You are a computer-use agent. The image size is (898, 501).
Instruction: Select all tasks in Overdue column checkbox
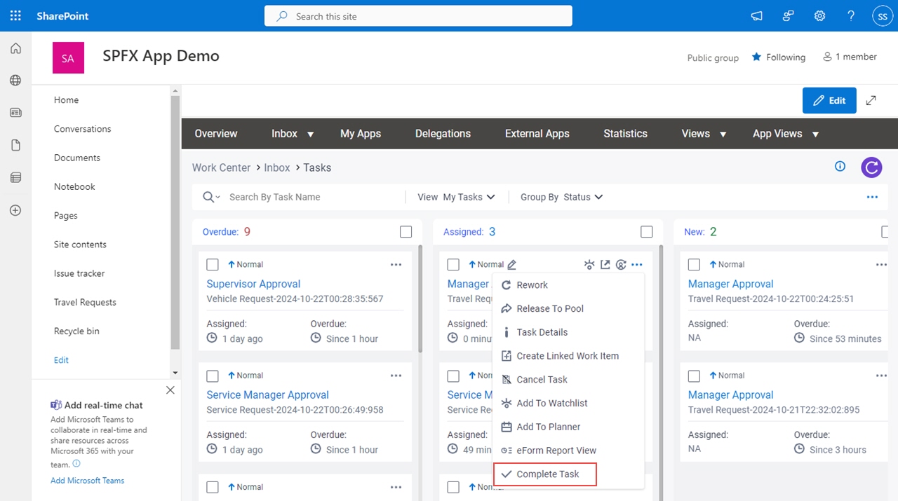(406, 232)
